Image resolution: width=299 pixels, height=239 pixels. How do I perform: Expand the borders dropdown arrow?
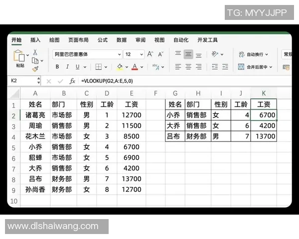click(106, 67)
